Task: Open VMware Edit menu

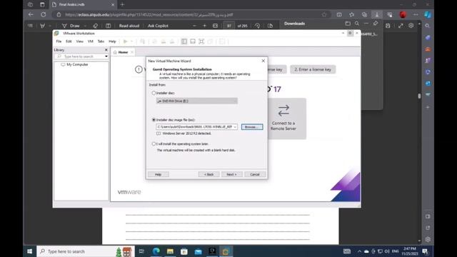Action: point(69,41)
